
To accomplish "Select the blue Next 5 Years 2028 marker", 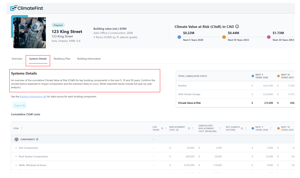I will coord(179,37).
